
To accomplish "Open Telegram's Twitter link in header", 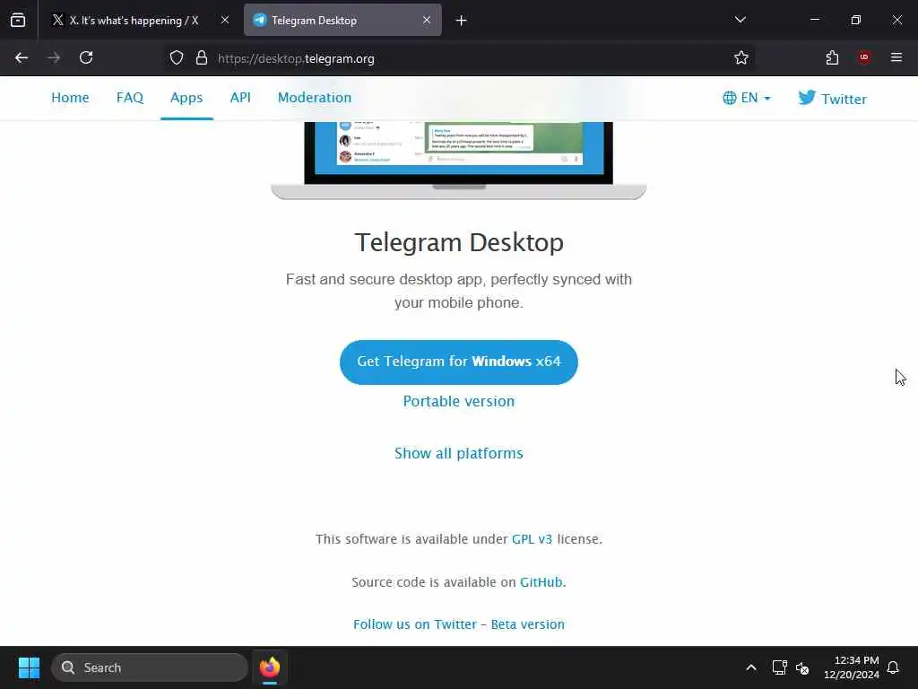I will [x=832, y=99].
